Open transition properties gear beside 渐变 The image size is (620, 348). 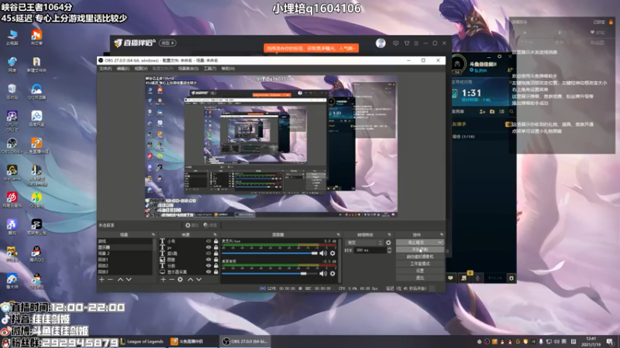[x=388, y=243]
